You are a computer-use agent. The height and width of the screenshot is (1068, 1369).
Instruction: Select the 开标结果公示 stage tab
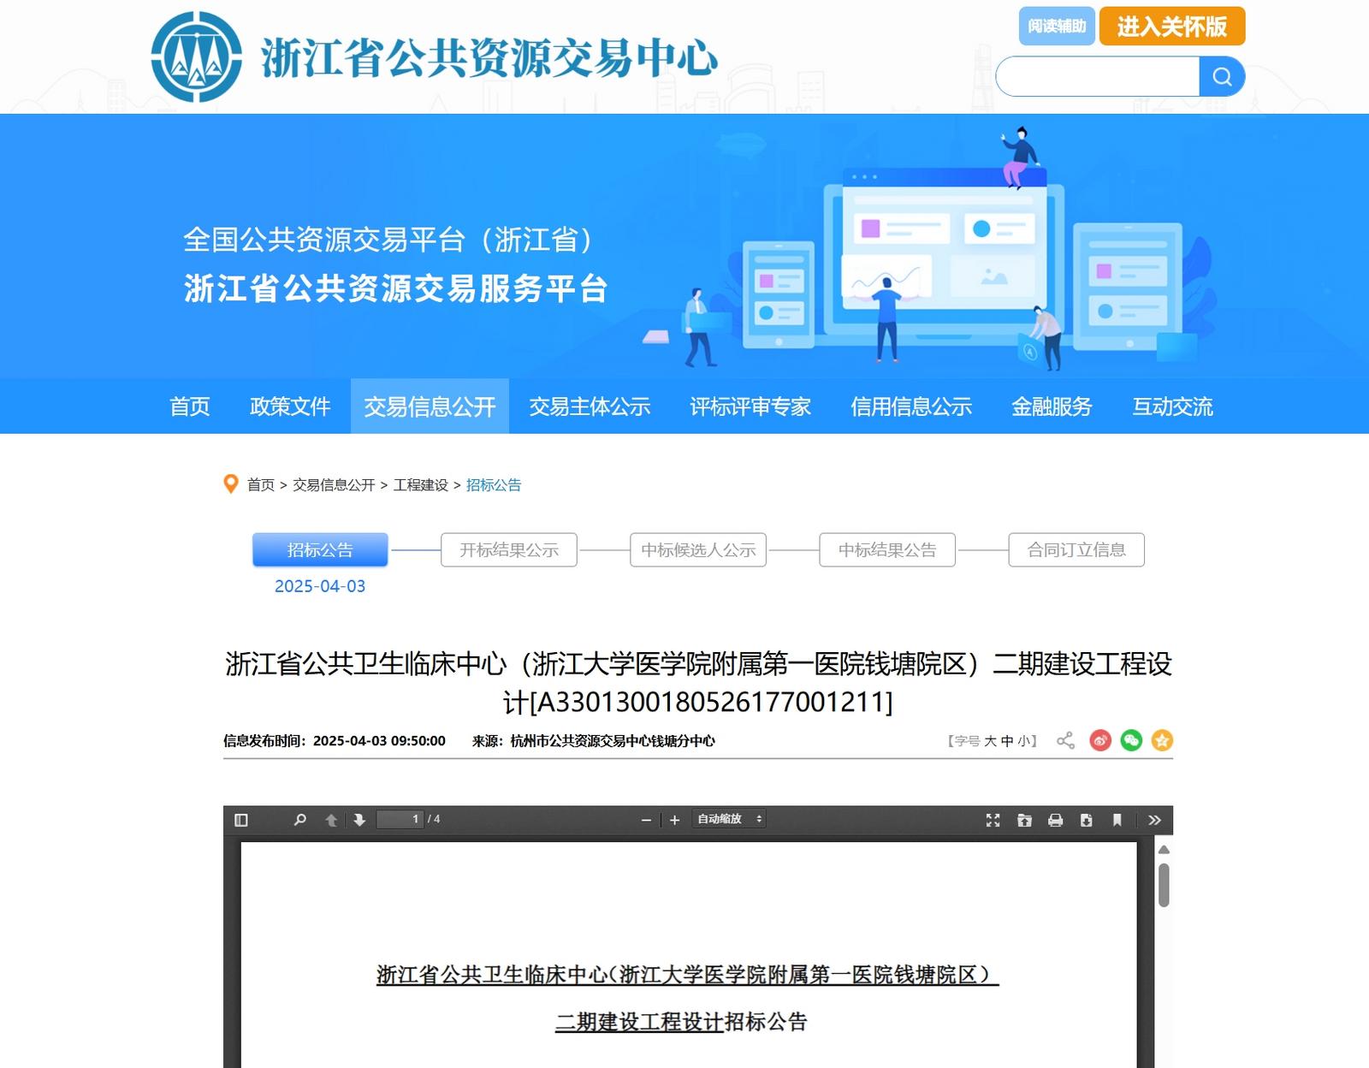(509, 549)
